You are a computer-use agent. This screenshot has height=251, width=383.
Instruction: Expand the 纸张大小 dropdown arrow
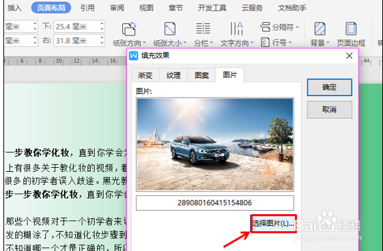point(185,43)
